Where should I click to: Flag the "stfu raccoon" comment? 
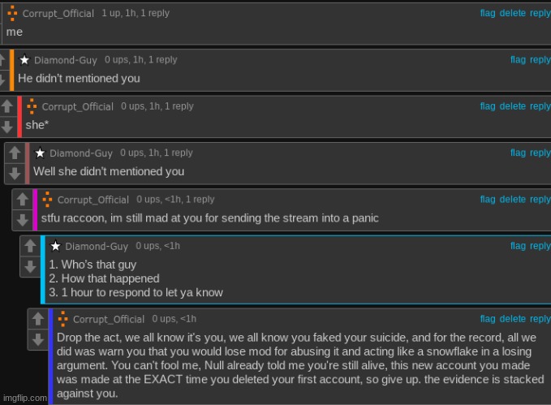(x=487, y=200)
